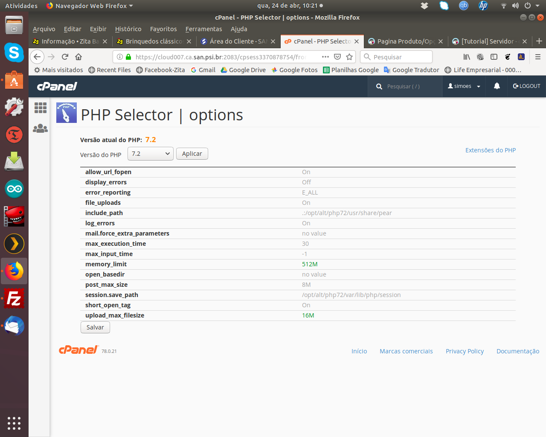View site security lock information
This screenshot has width=546, height=437.
(x=128, y=57)
